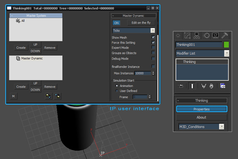
Task: Select 'Master Dynamic' list entry text
Action: 32,58
